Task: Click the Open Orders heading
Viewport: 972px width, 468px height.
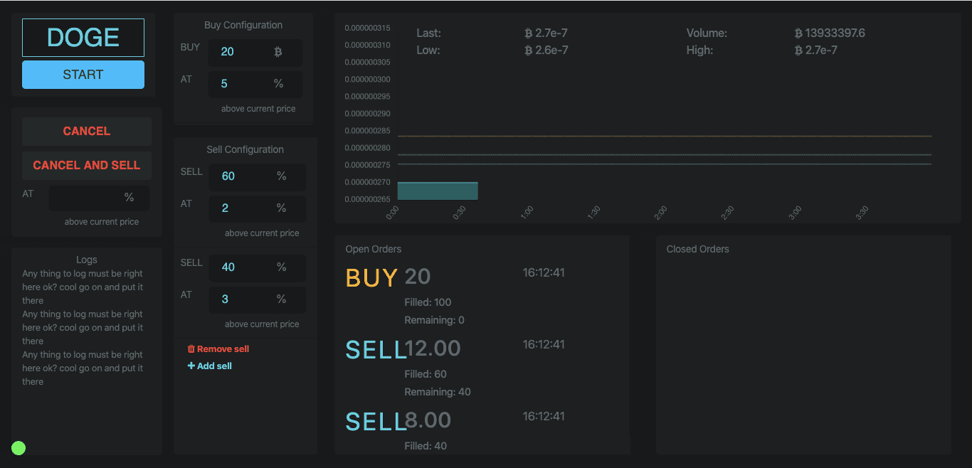Action: click(x=374, y=249)
